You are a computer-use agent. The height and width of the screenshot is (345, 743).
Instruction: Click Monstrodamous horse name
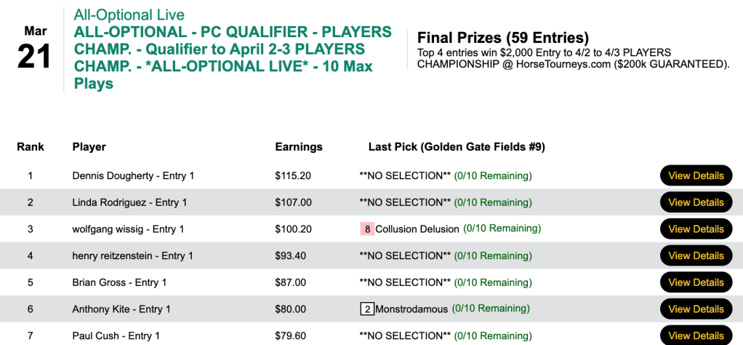pos(411,309)
